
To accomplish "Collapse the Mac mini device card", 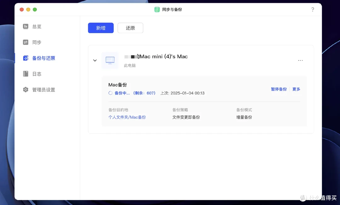I will [95, 60].
